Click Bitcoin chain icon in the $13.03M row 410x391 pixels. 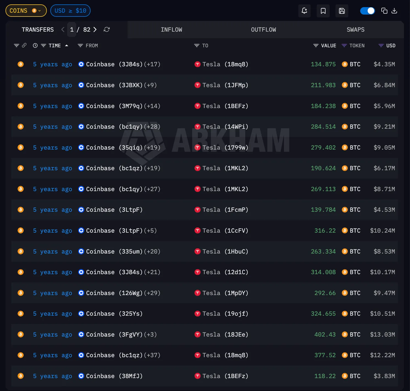21,335
